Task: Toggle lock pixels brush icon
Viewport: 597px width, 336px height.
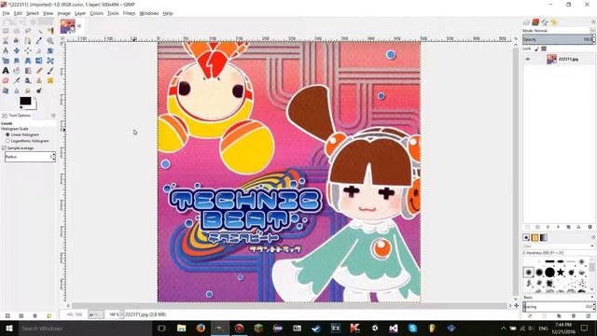Action: click(x=537, y=49)
